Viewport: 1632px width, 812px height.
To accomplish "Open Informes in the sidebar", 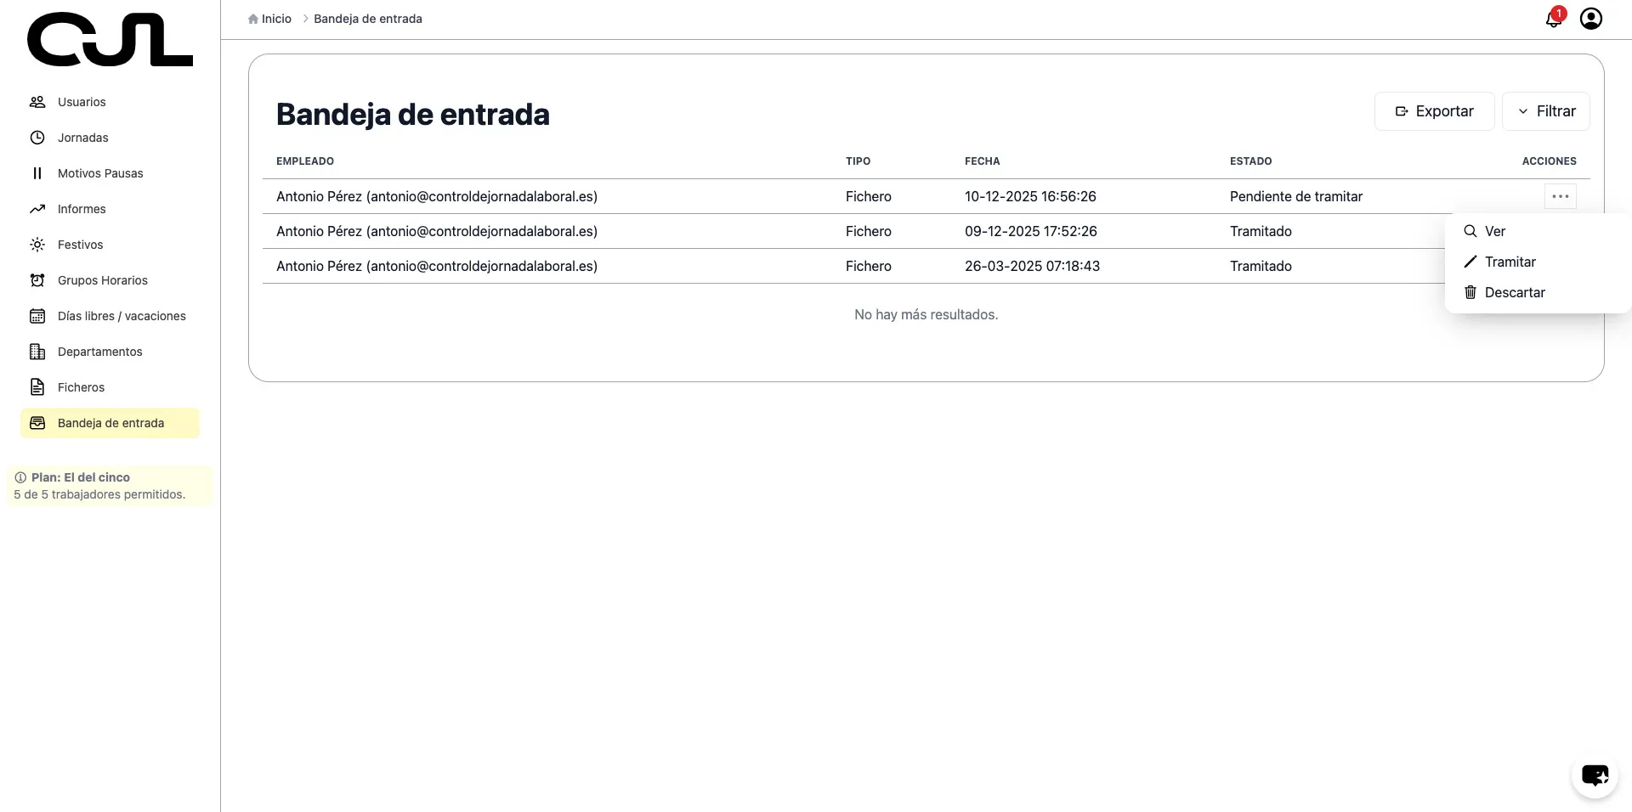I will point(82,209).
